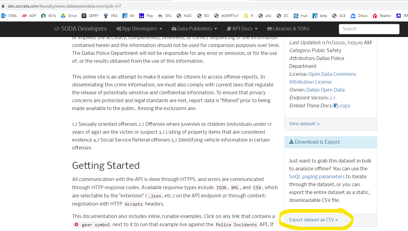Open the Realtor bookmark
This screenshot has width=408, height=231.
(x=382, y=15)
